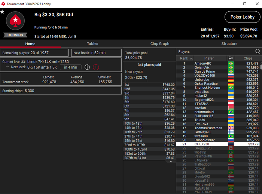Viewport: 262px width, 194px height.
Task: Click the pause circle icon beside next level
Action: point(87,67)
